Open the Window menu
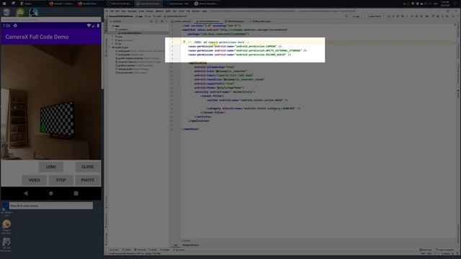Viewport: 461px width, 259px height. 196,12
